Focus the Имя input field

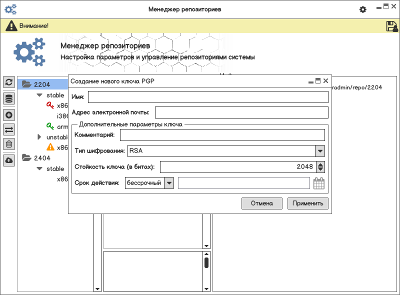tap(208, 97)
